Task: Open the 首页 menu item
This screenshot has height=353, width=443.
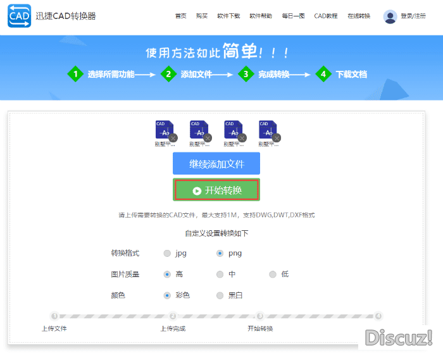Action: point(181,16)
